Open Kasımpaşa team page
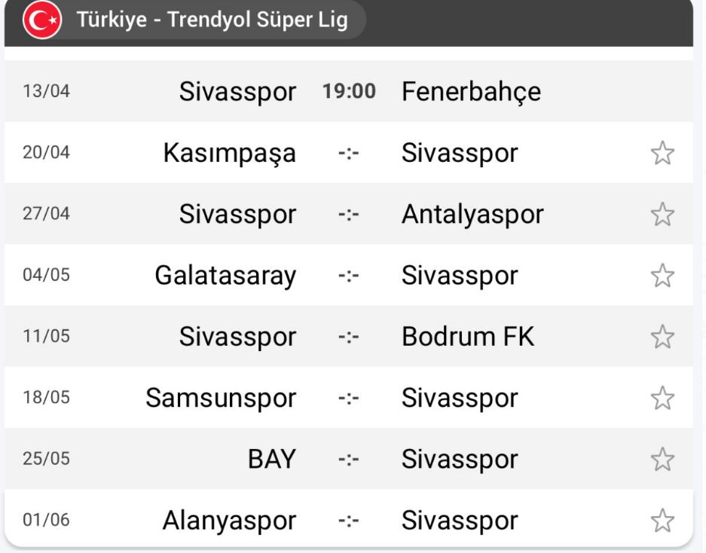The height and width of the screenshot is (553, 706). pos(229,154)
